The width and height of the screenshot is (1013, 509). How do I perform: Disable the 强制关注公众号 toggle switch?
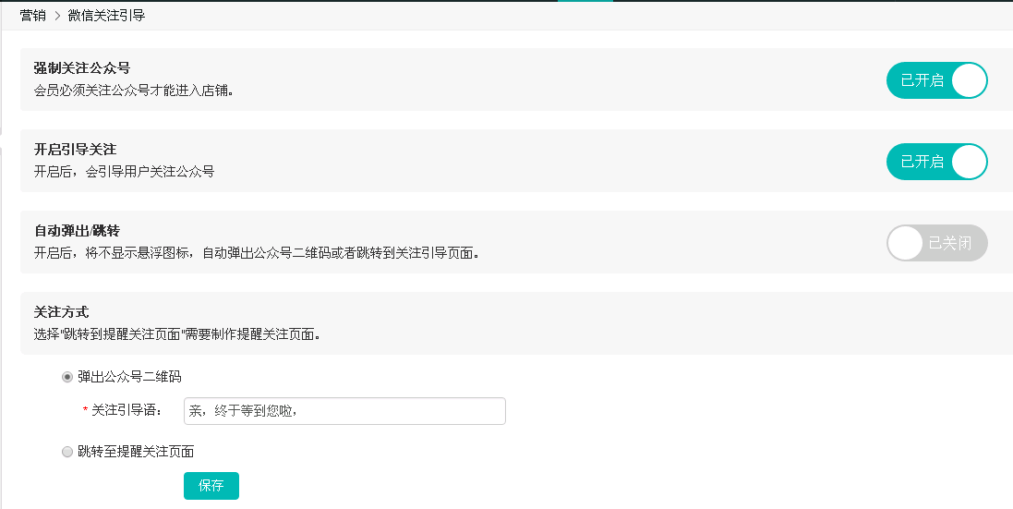(936, 80)
